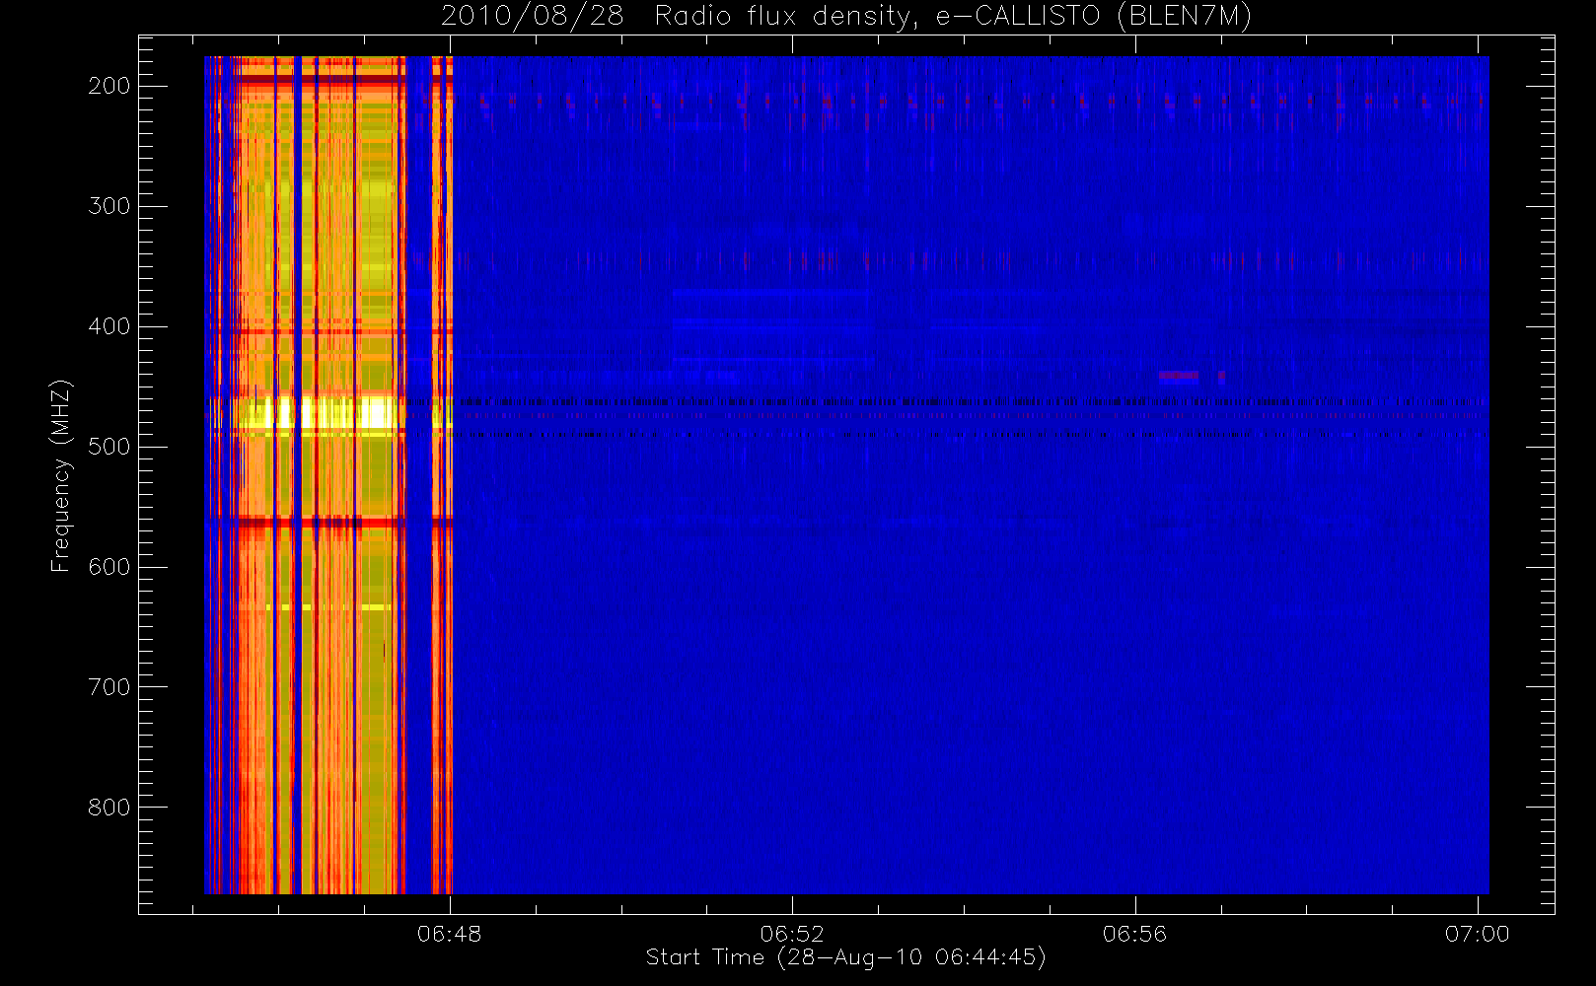Click the 700 frequency tick label
The height and width of the screenshot is (986, 1596).
(109, 687)
